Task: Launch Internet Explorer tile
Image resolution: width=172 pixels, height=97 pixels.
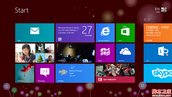Action: click(105, 33)
